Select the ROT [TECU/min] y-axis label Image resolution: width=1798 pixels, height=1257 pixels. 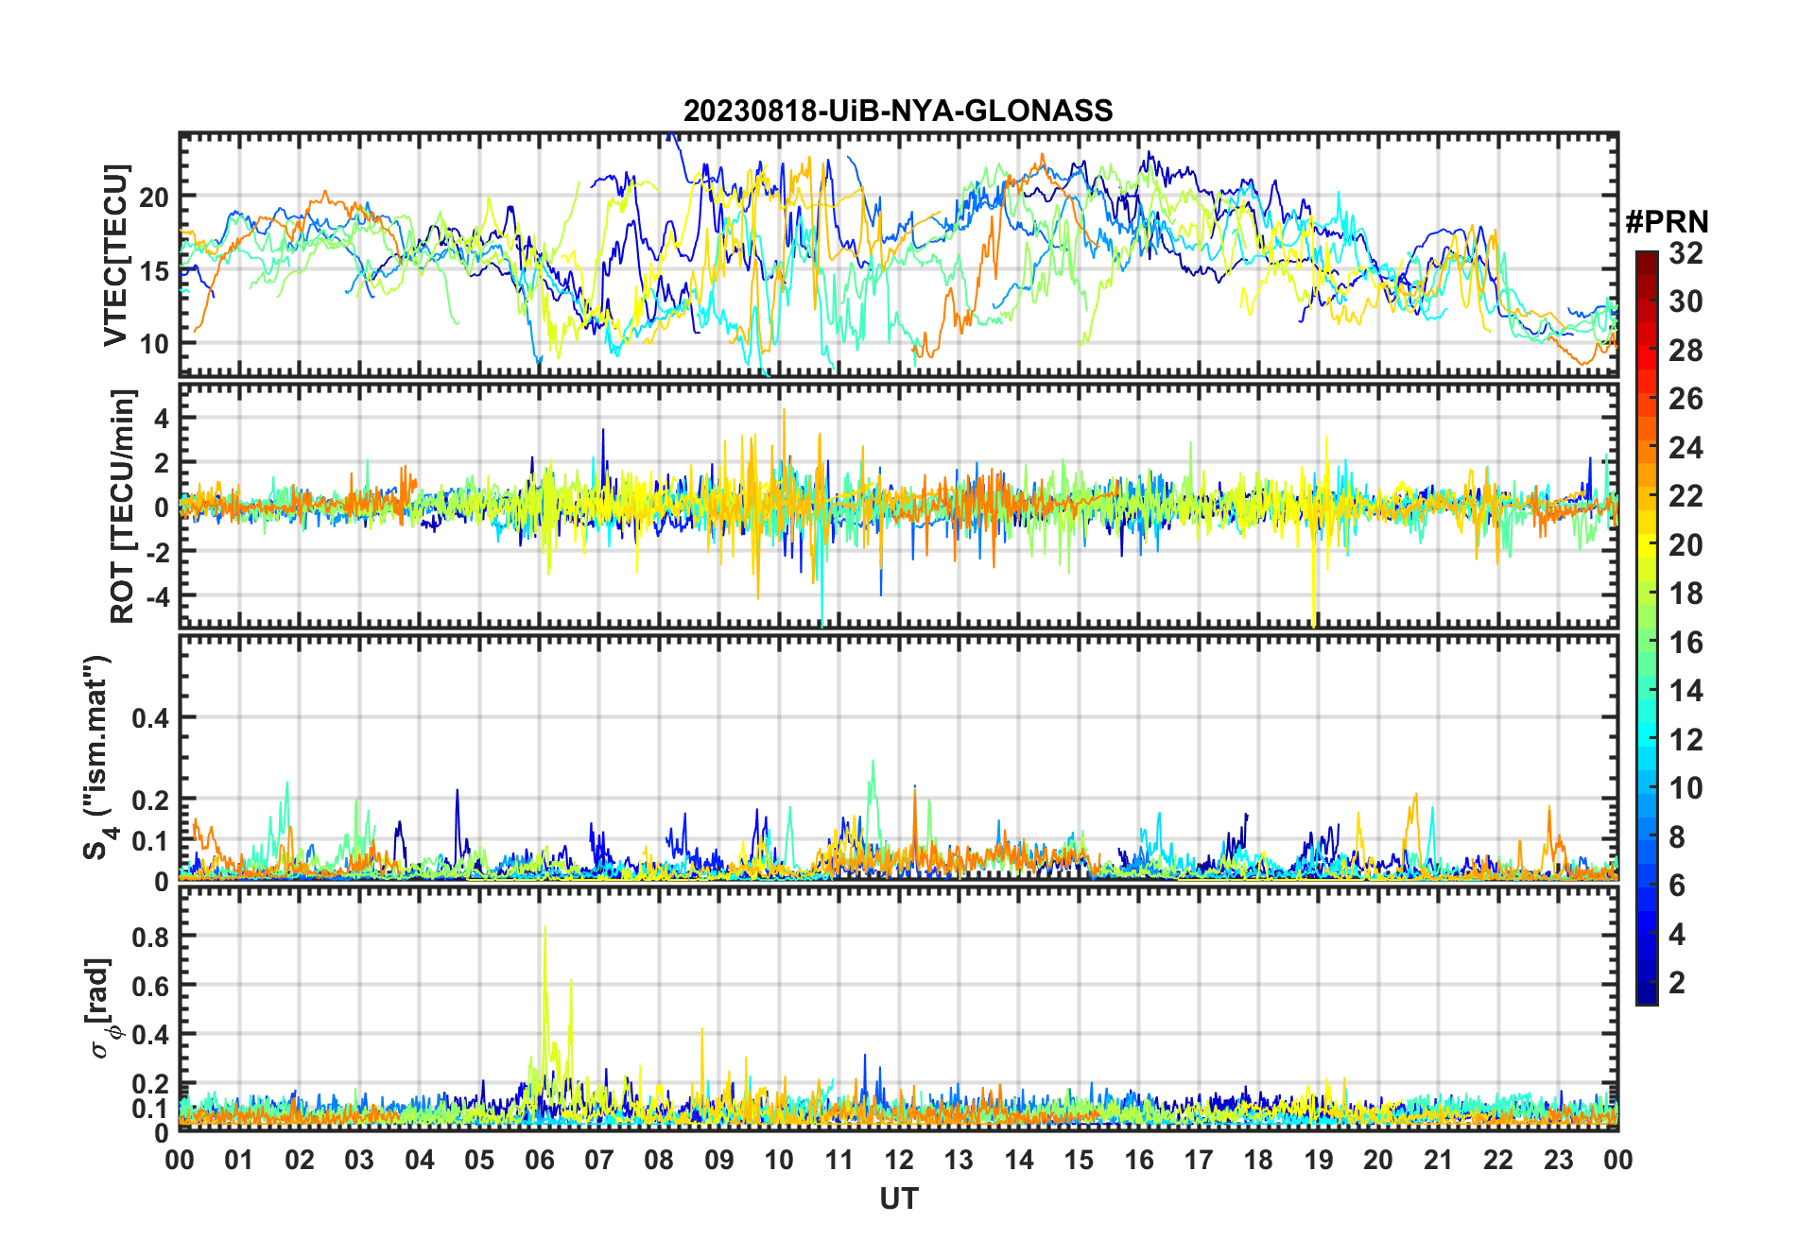click(x=123, y=506)
